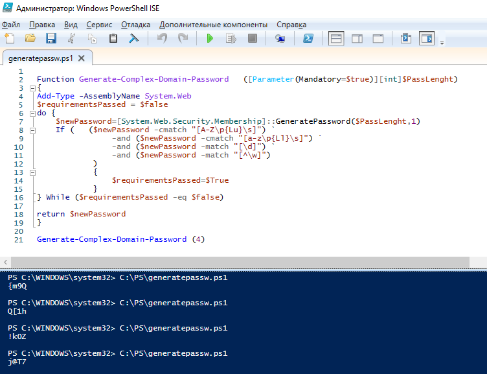Open the Вид menu
This screenshot has width=487, height=374.
pos(71,25)
